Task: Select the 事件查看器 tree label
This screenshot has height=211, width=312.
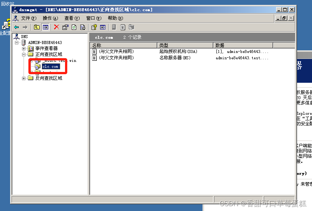Action: pyautogui.click(x=47, y=48)
